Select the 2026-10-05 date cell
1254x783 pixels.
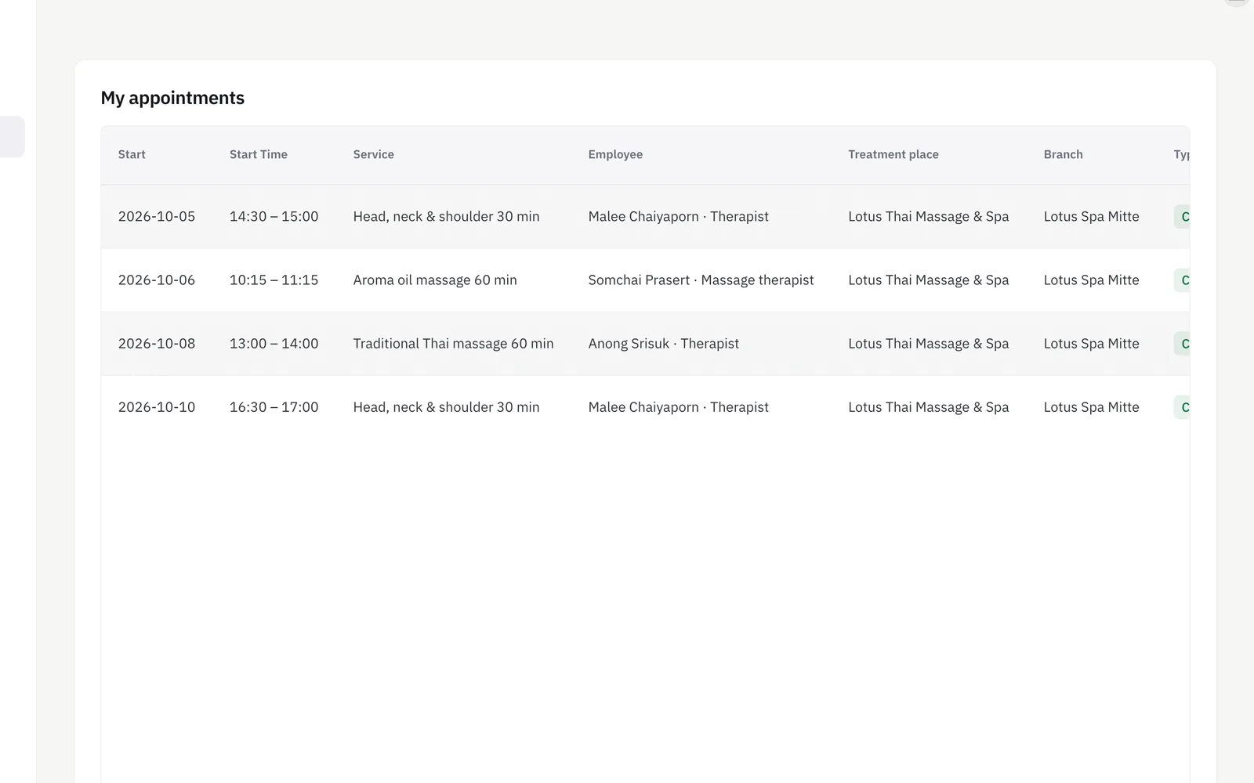coord(157,216)
